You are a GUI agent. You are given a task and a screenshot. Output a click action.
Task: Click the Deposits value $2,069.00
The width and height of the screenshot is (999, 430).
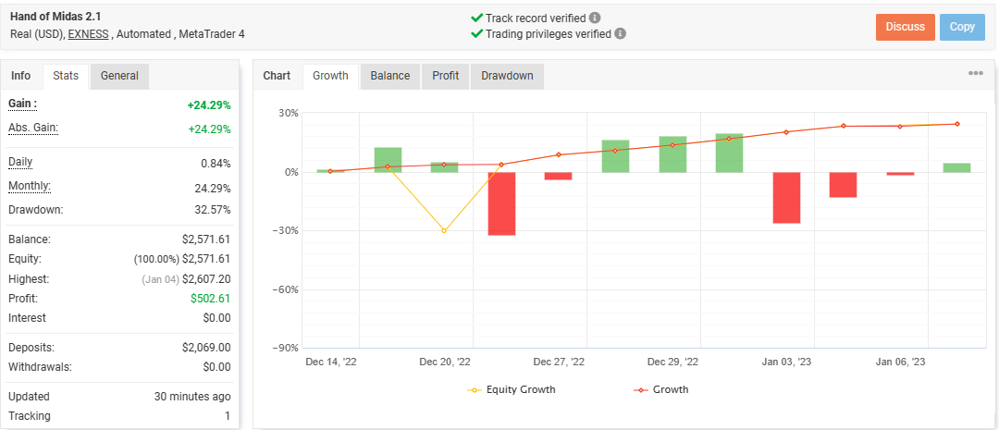tap(205, 348)
